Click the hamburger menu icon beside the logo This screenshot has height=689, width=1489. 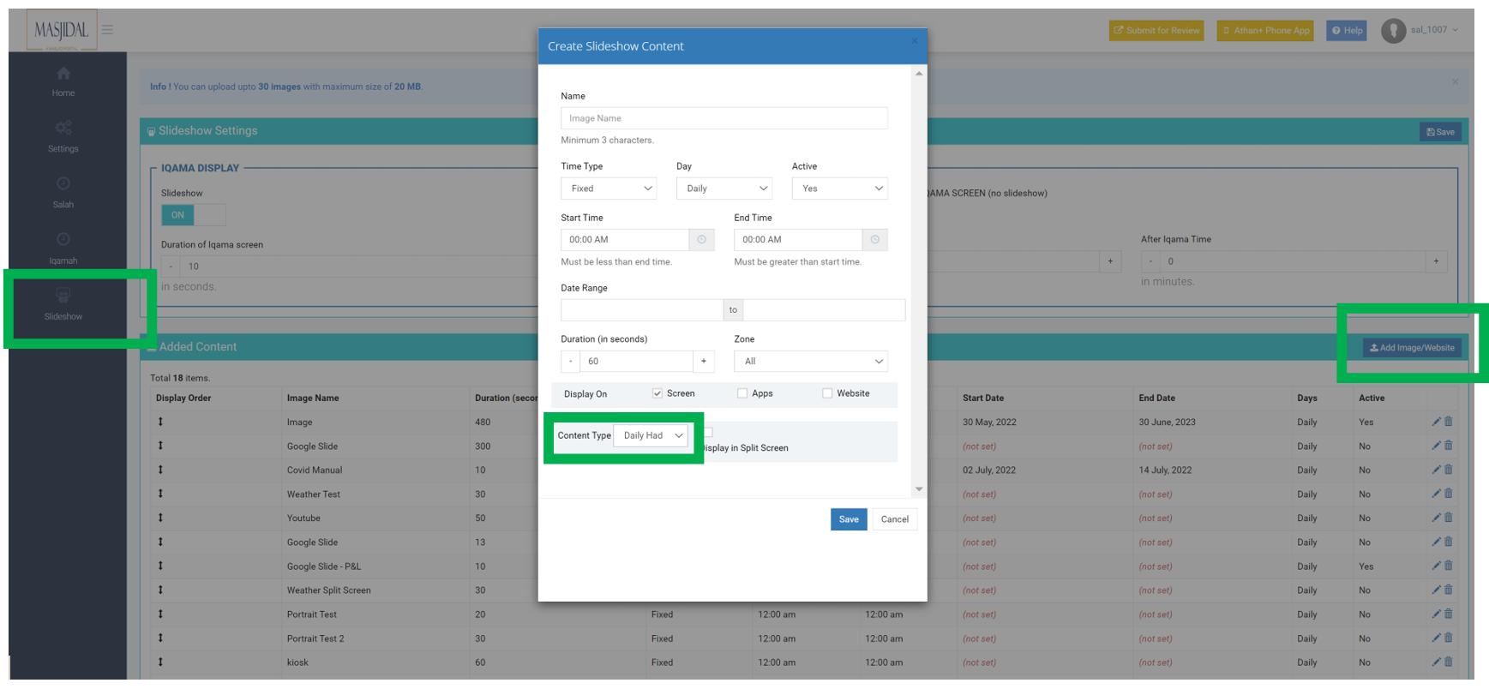pyautogui.click(x=107, y=30)
